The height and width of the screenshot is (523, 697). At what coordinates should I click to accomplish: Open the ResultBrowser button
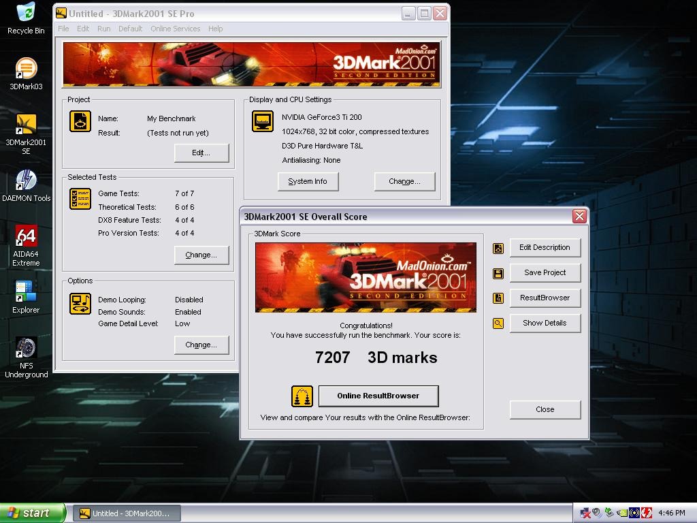pyautogui.click(x=545, y=298)
